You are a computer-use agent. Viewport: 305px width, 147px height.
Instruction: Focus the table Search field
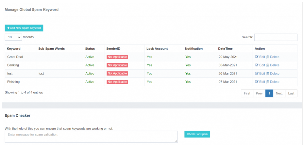click(x=276, y=37)
